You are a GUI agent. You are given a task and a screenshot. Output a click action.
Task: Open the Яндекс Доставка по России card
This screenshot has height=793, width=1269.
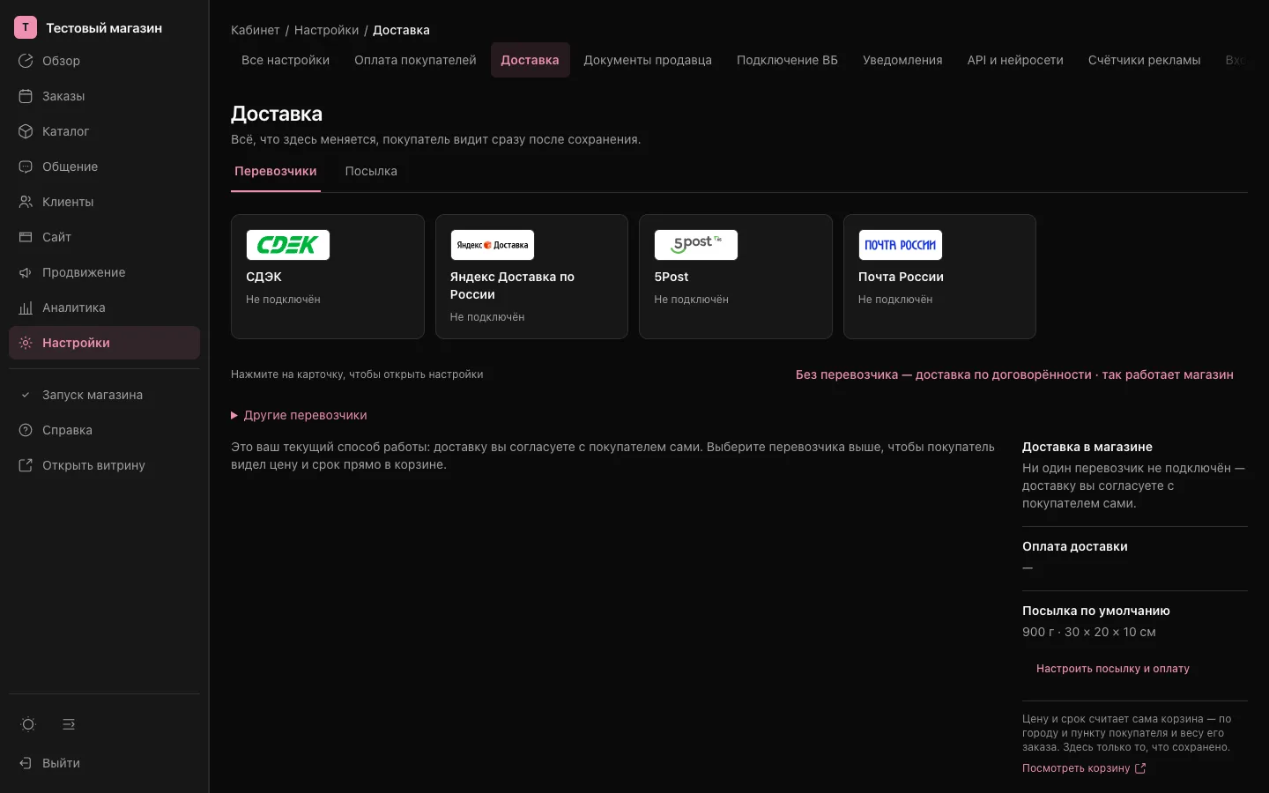tap(531, 277)
